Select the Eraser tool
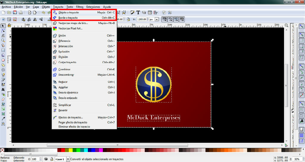 tap(3, 99)
